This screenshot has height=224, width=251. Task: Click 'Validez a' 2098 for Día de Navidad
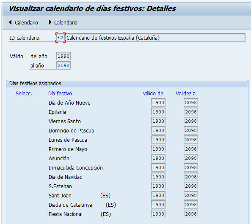click(x=191, y=177)
